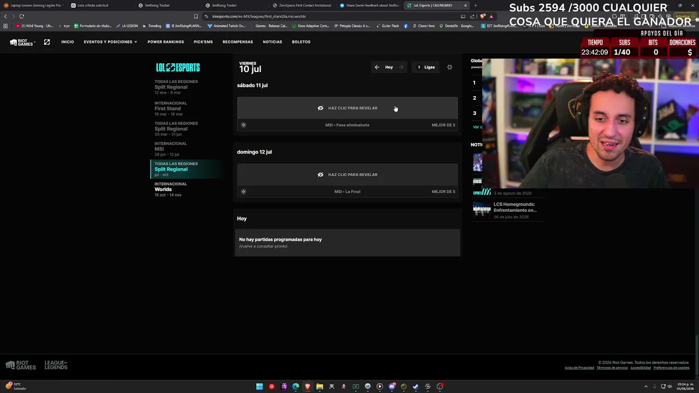Open the Inicio menu item
Image resolution: width=699 pixels, height=393 pixels.
(68, 42)
